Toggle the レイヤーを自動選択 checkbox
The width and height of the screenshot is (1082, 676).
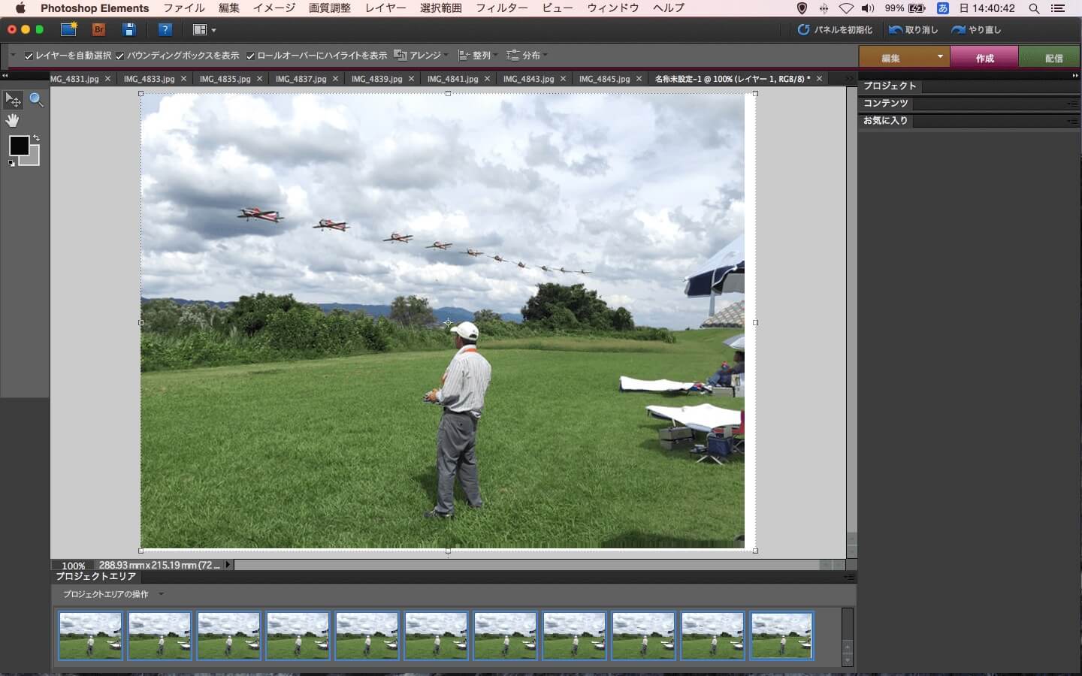pyautogui.click(x=29, y=56)
